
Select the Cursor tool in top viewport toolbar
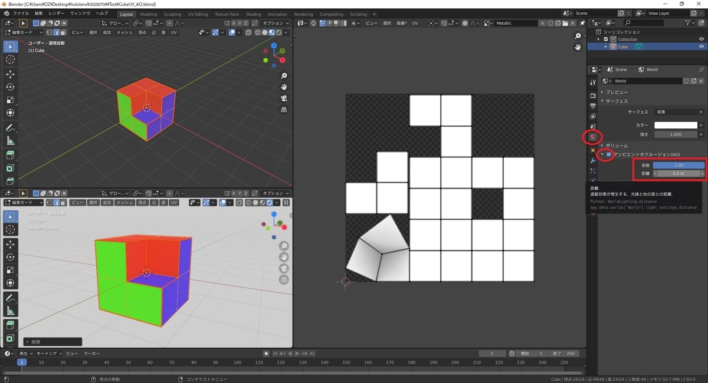[x=10, y=60]
